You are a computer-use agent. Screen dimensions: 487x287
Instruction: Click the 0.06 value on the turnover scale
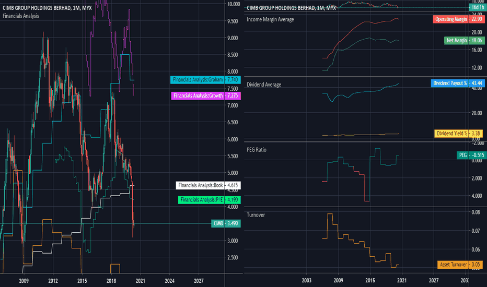476,249
